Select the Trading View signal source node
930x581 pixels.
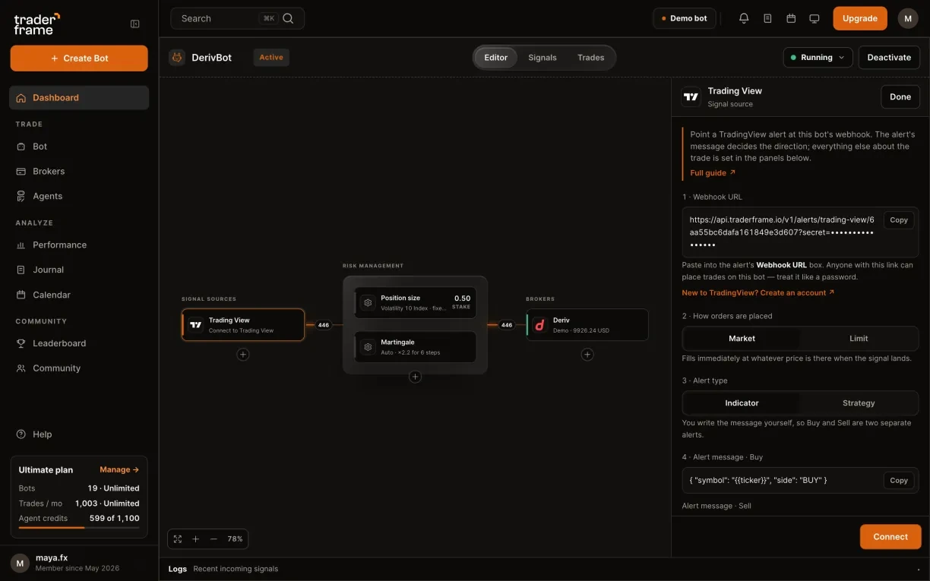pos(243,324)
